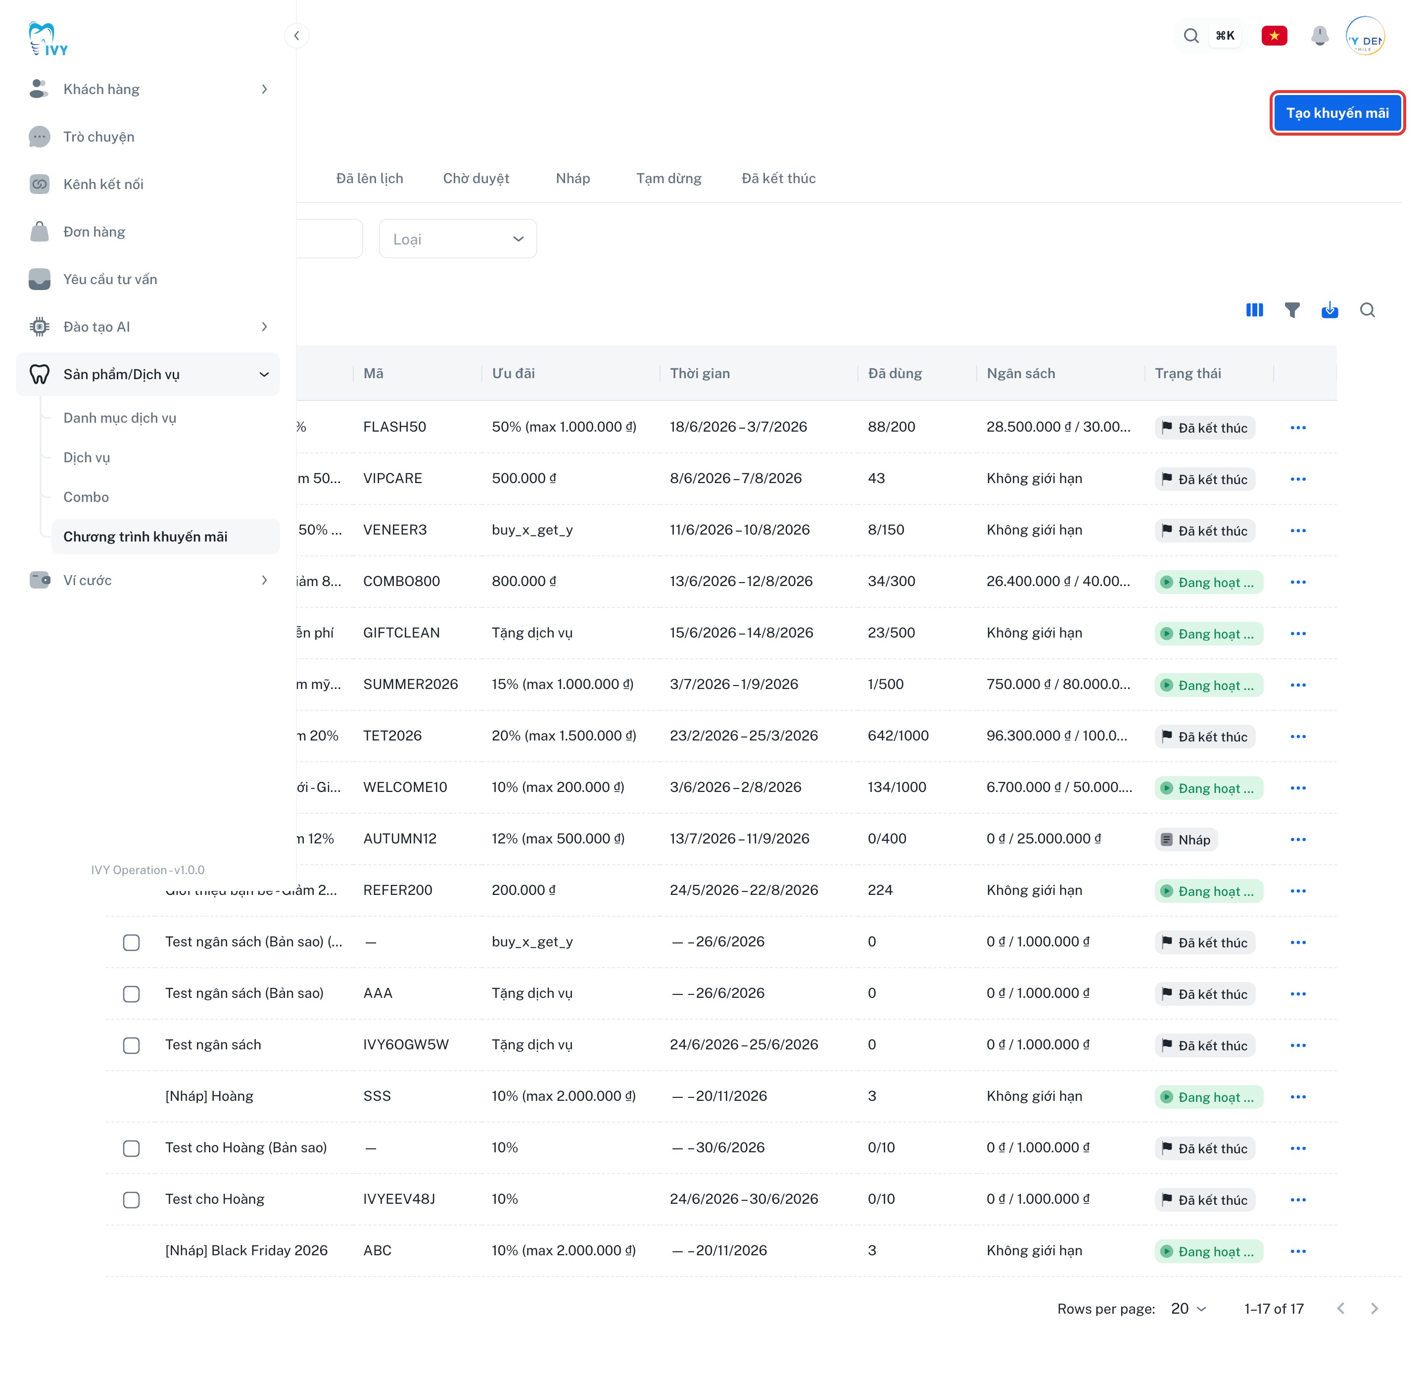Open actions menu for SUMMER2026 row
1425x1380 pixels.
pyautogui.click(x=1298, y=685)
